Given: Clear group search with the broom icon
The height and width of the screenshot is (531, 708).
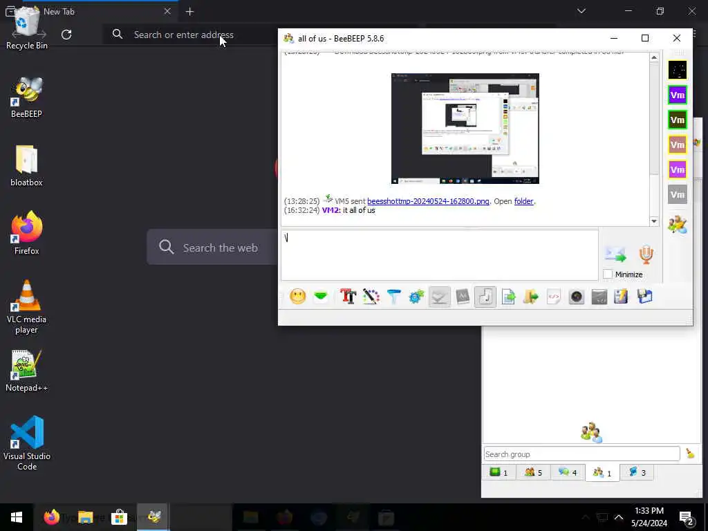Looking at the screenshot, I should coord(690,454).
